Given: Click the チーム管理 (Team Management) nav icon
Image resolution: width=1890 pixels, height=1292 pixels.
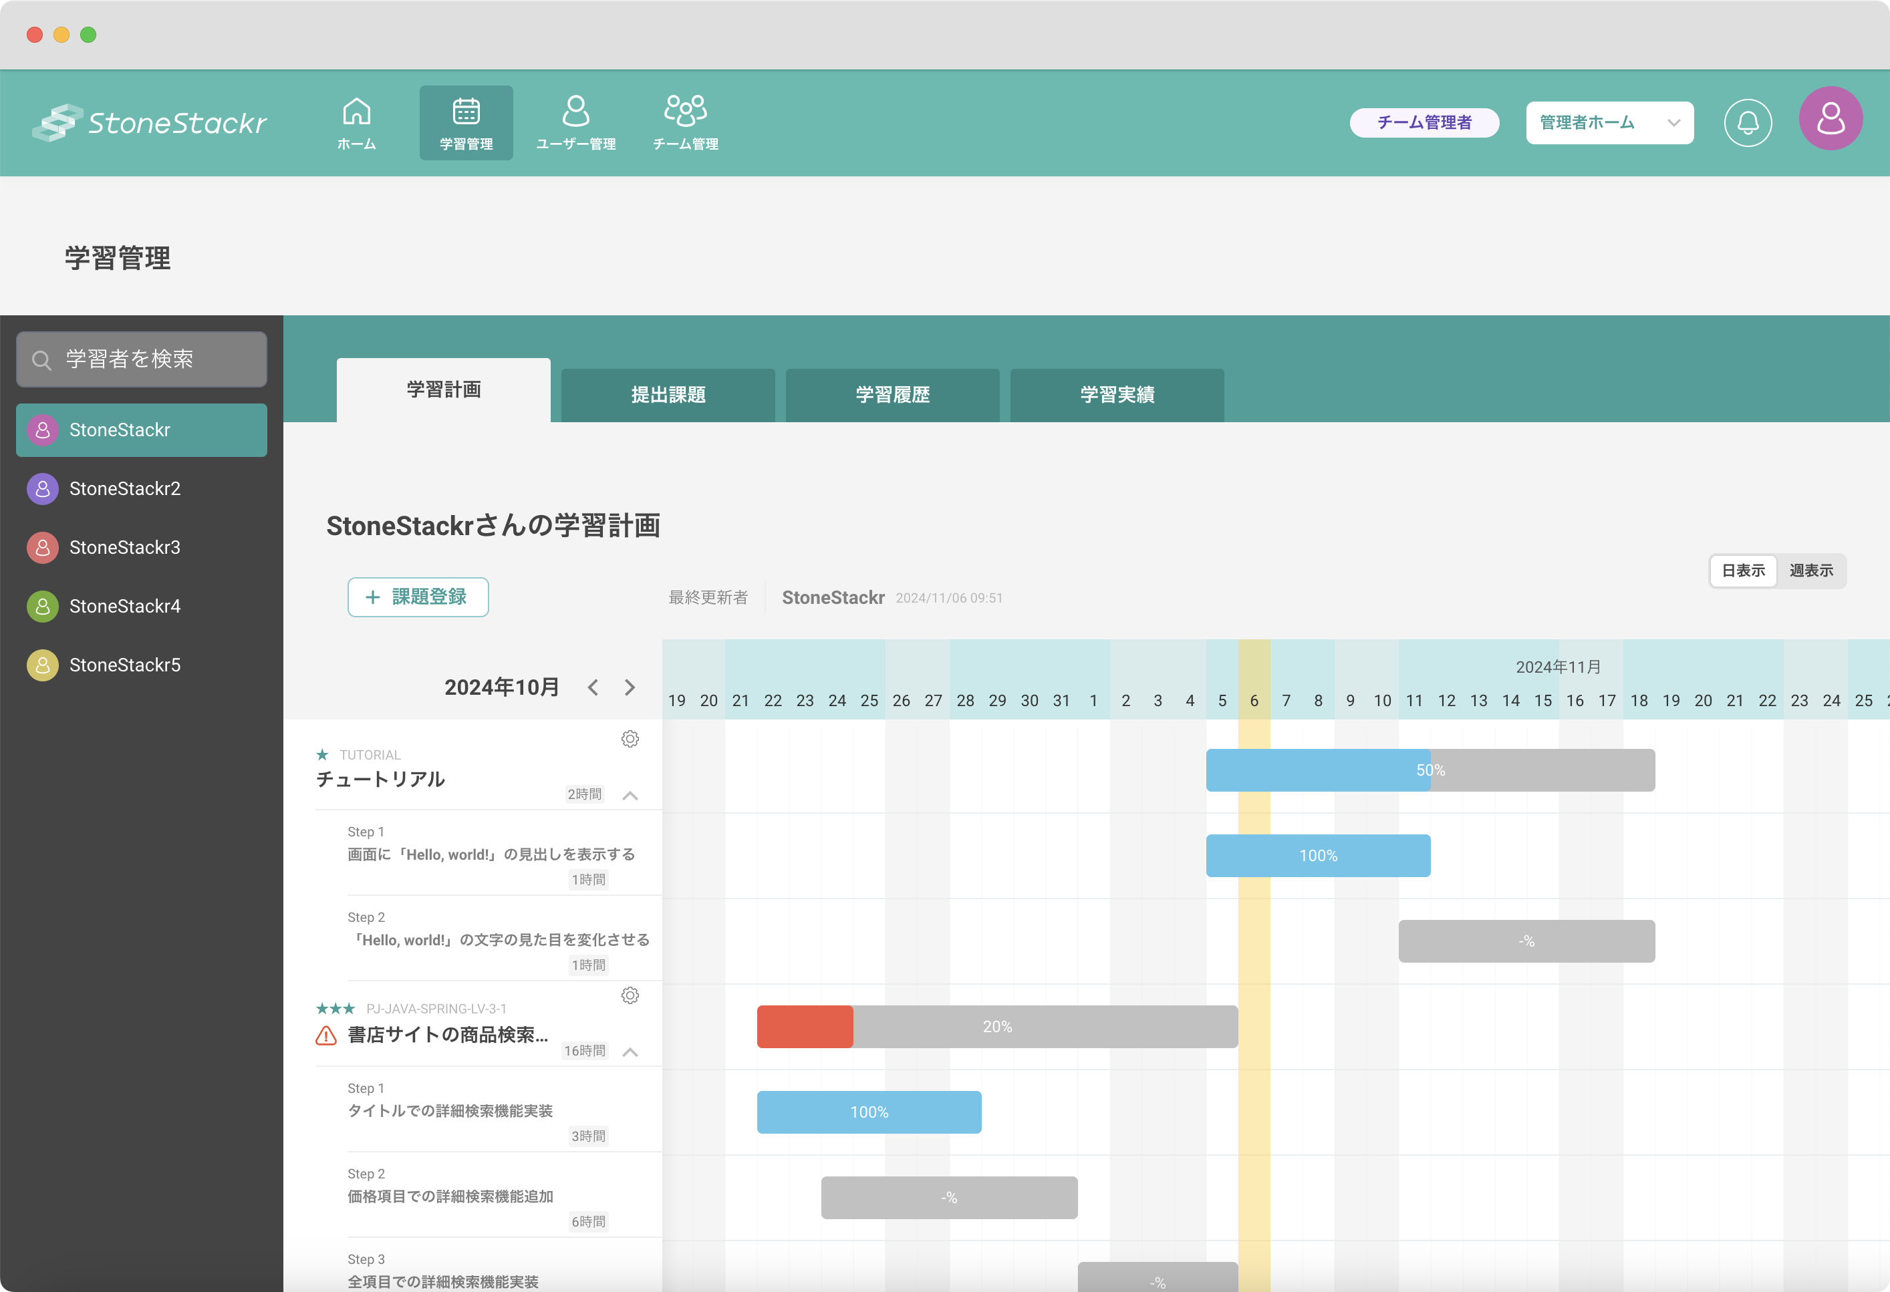Looking at the screenshot, I should tap(684, 122).
